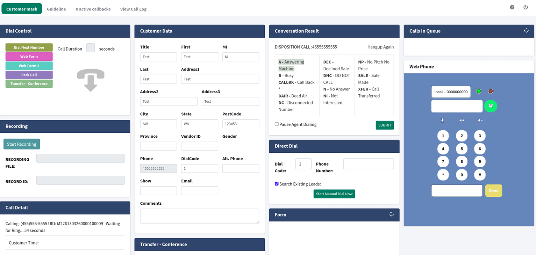Screen dimensions: 536x255
Task: Dial keypad digit 1
Action: click(443, 136)
